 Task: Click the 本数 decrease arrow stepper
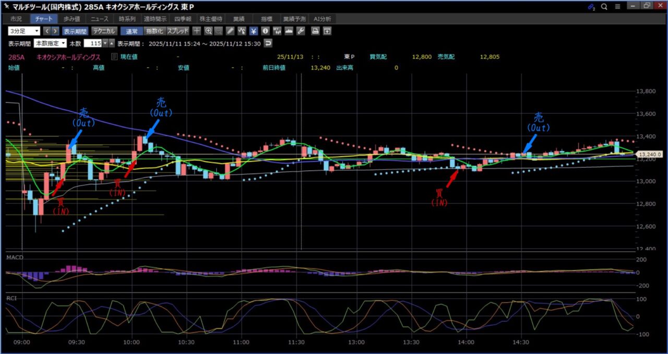point(105,43)
